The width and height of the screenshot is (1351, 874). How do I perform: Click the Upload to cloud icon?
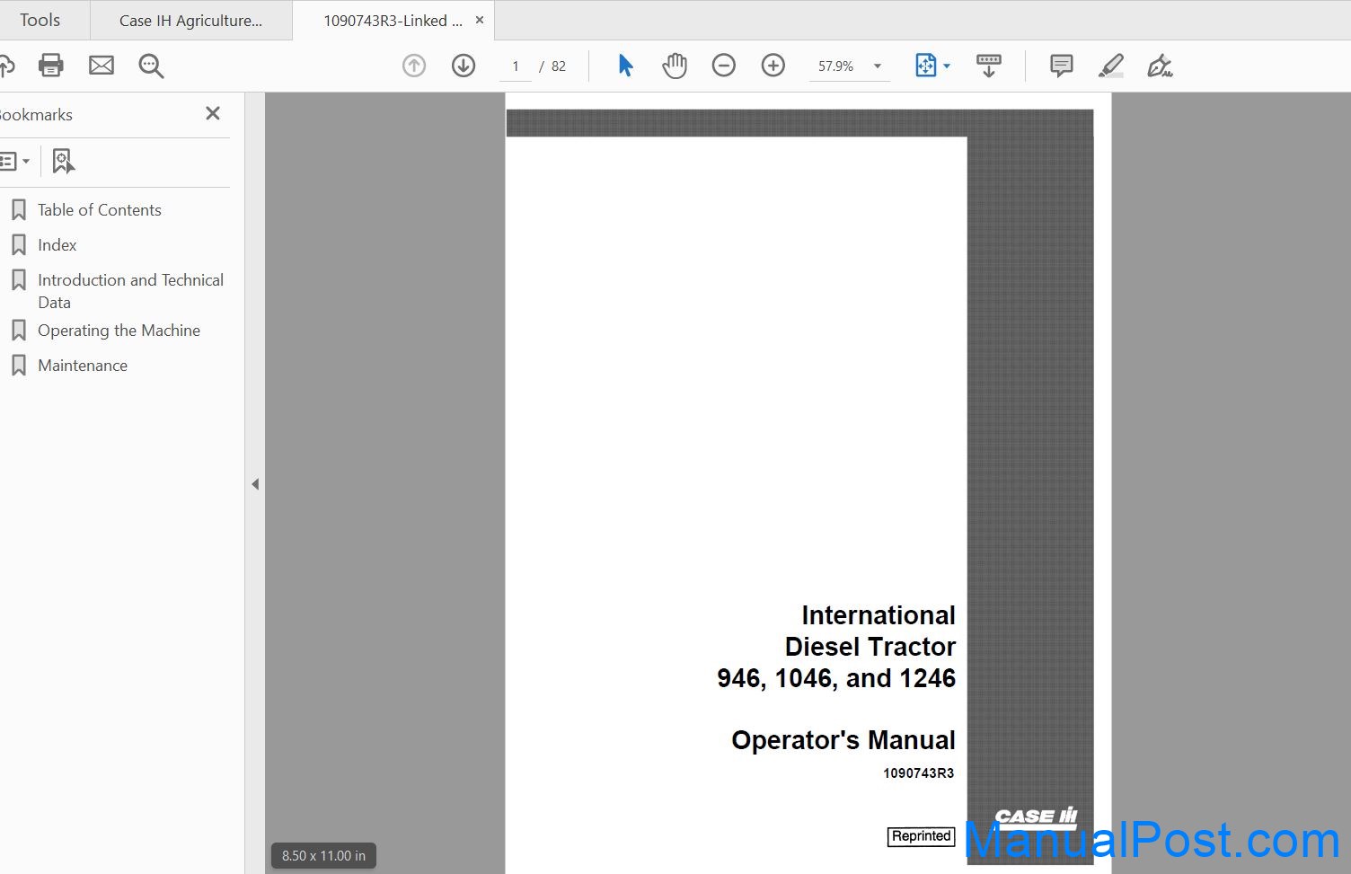(x=5, y=66)
